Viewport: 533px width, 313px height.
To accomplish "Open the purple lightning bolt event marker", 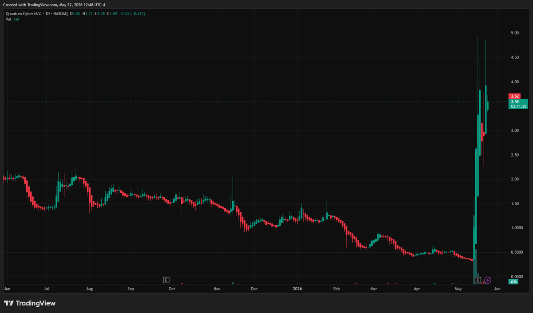I will pyautogui.click(x=488, y=280).
